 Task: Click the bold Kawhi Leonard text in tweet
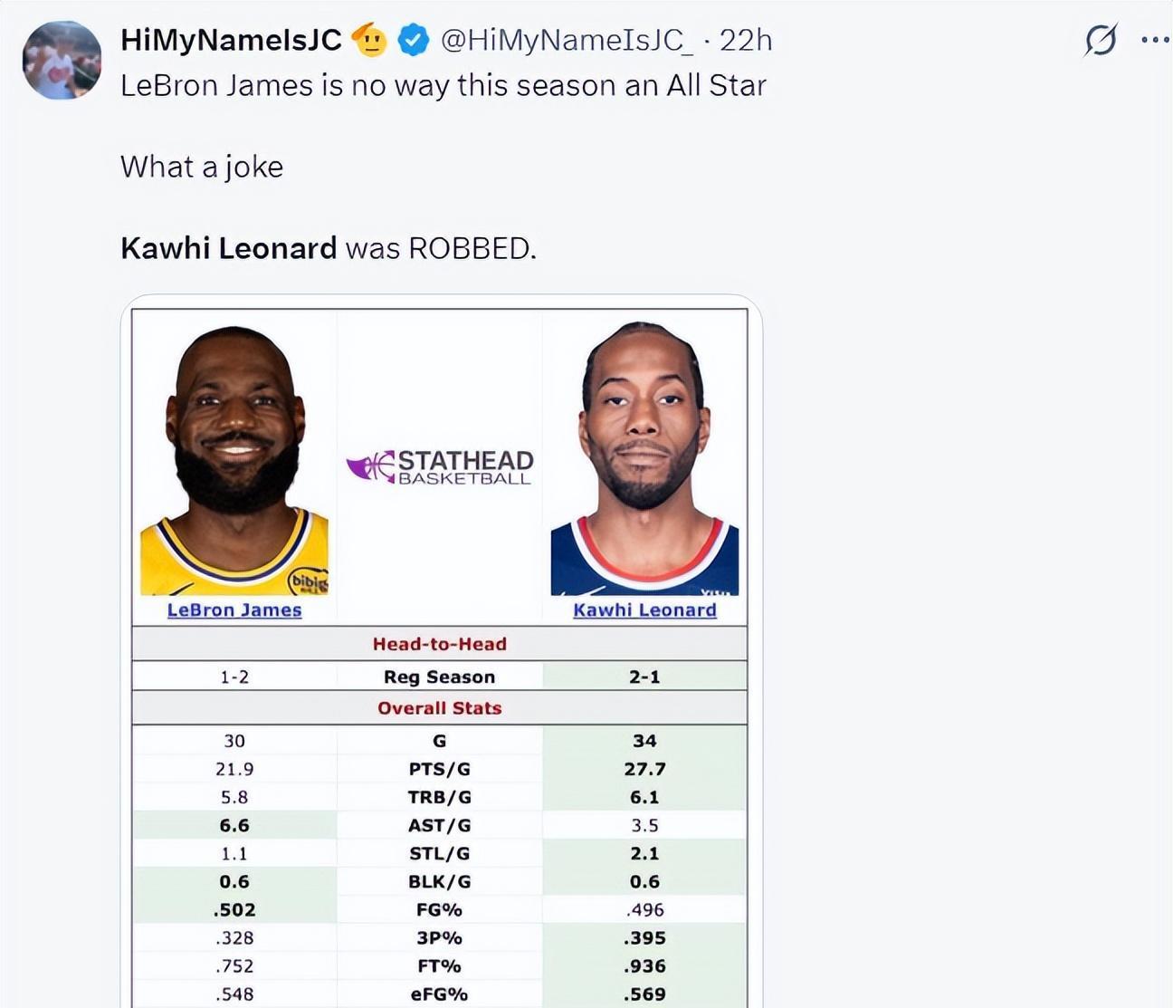click(228, 248)
